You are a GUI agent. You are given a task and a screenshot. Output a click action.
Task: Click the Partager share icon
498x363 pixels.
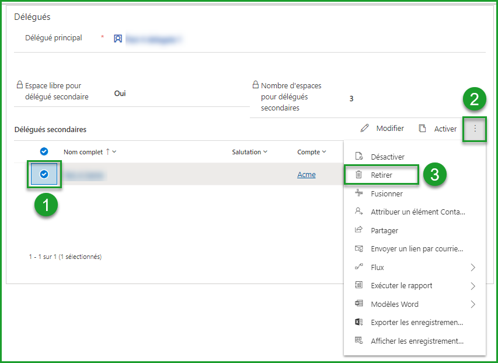pyautogui.click(x=359, y=230)
